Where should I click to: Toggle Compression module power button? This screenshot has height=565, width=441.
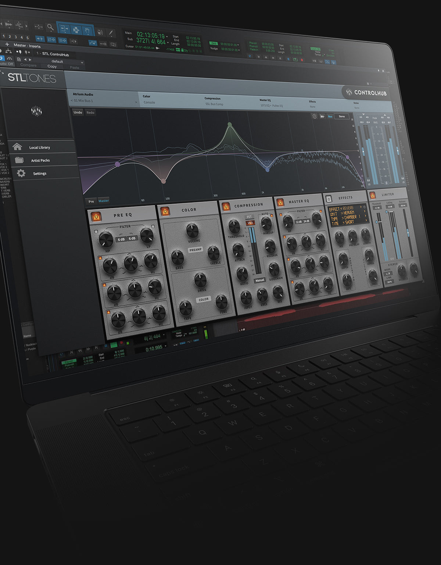(226, 207)
